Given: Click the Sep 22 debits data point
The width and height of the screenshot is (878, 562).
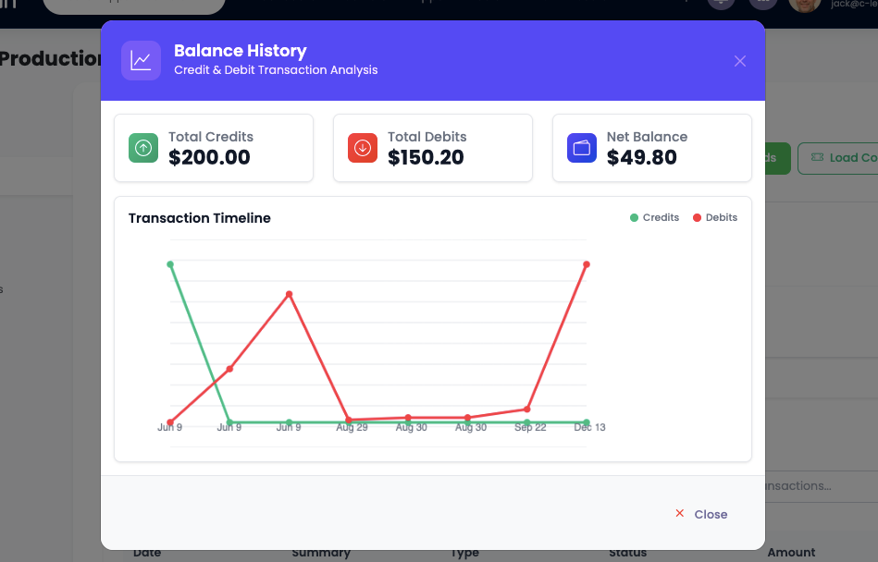Looking at the screenshot, I should 527,409.
